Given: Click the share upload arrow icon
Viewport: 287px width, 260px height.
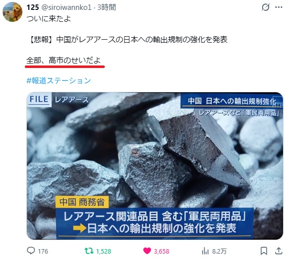Looking at the screenshot, I should point(279,251).
